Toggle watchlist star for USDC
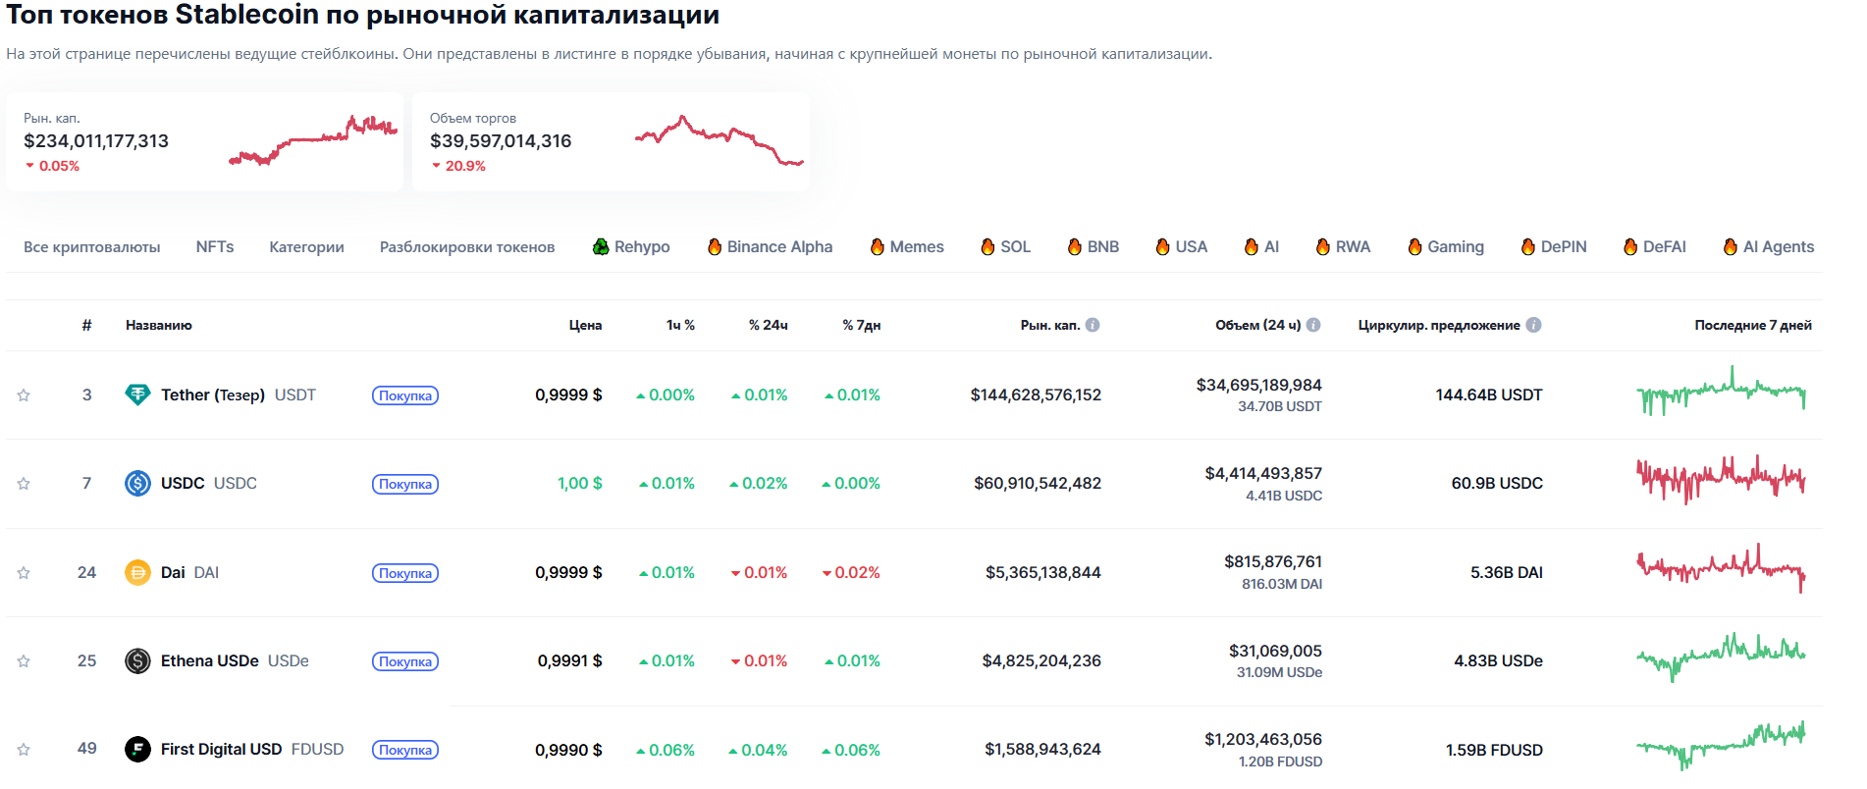This screenshot has width=1867, height=789. [24, 484]
